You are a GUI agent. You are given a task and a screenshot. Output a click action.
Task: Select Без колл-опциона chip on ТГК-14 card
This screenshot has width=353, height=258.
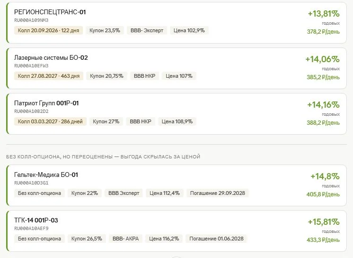coord(39,239)
